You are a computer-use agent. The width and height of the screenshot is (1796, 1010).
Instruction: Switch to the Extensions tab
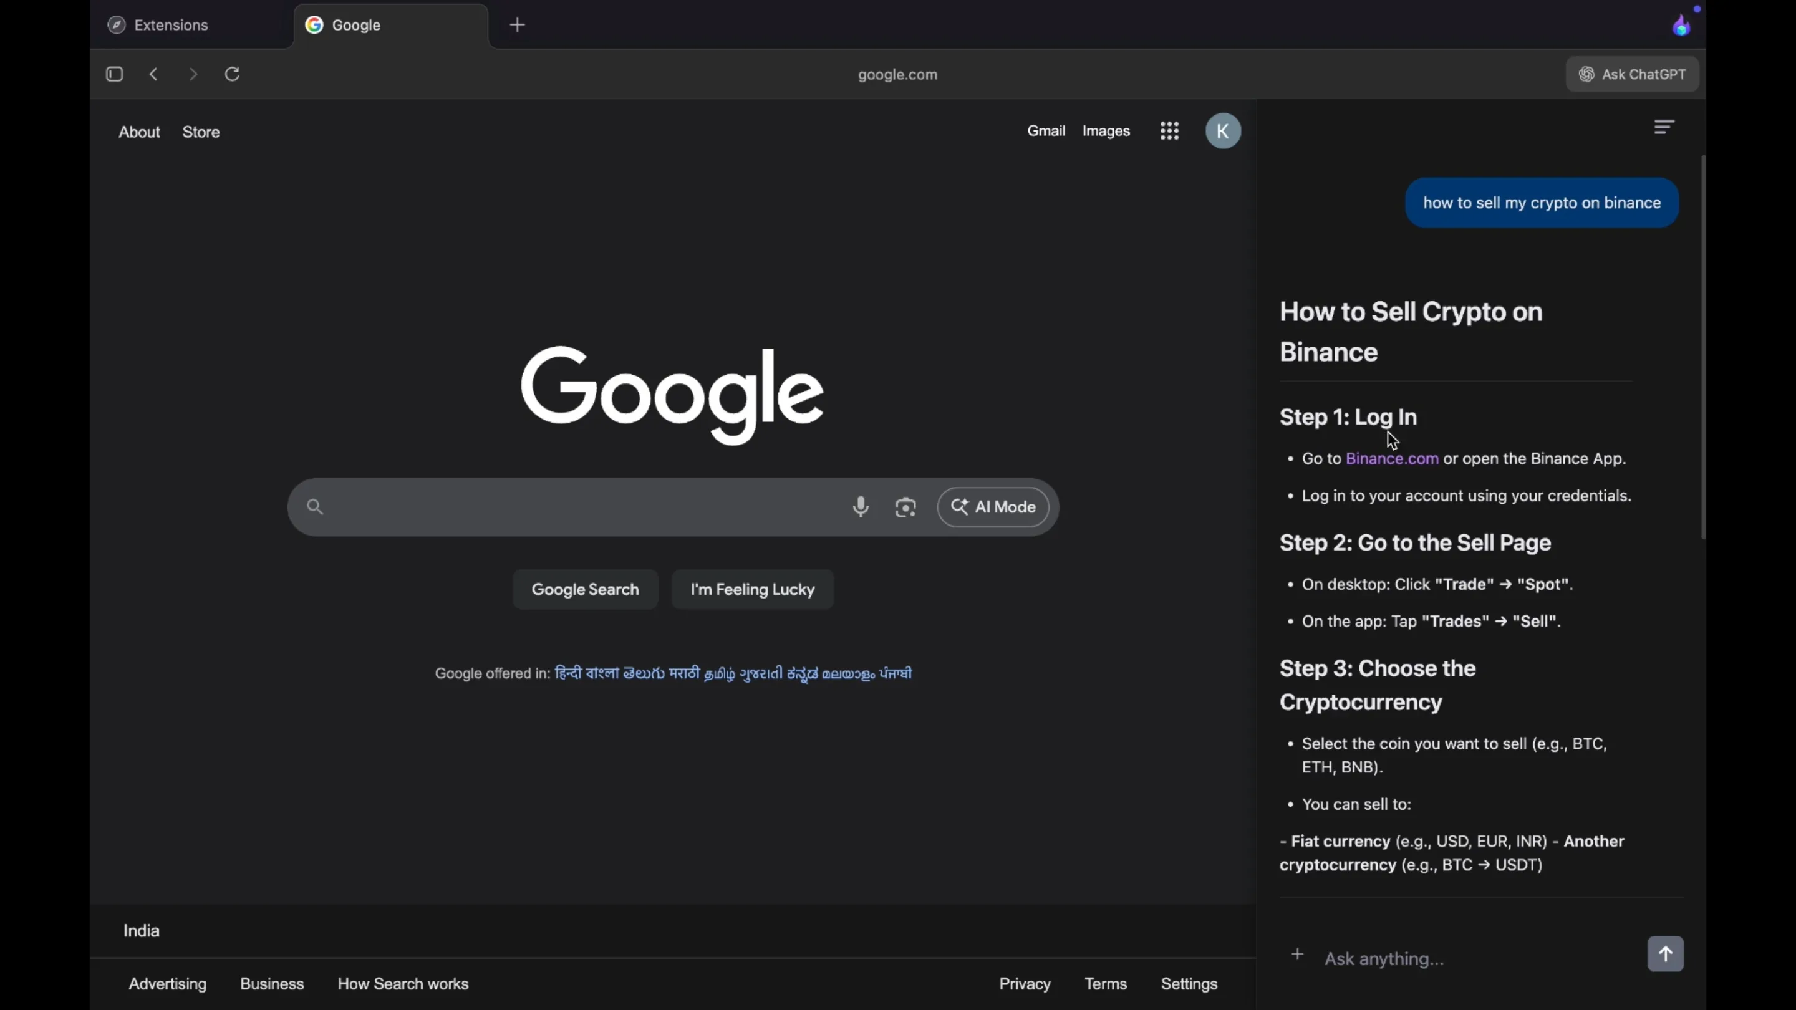pos(171,25)
